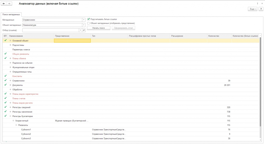Expand the Планы видов расчета node
This screenshot has height=145, width=265.
tap(10, 103)
